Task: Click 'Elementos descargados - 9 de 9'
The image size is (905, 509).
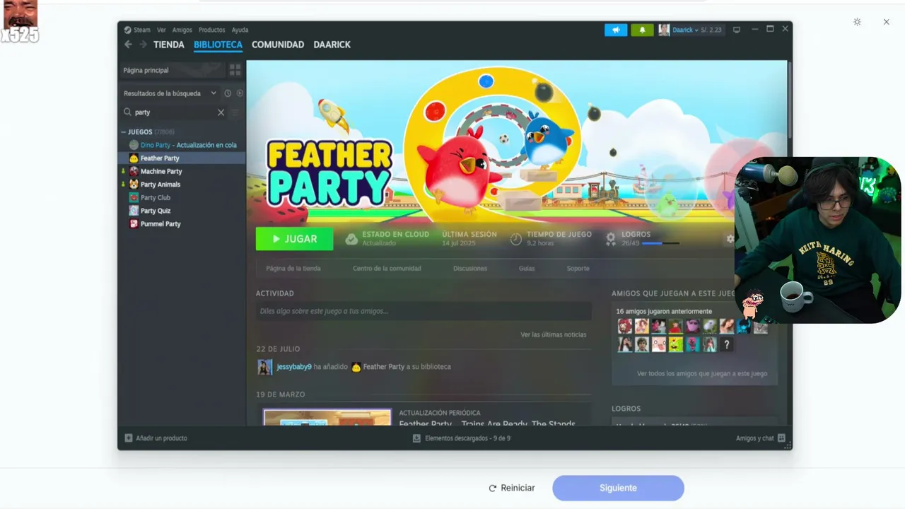Action: 467,438
